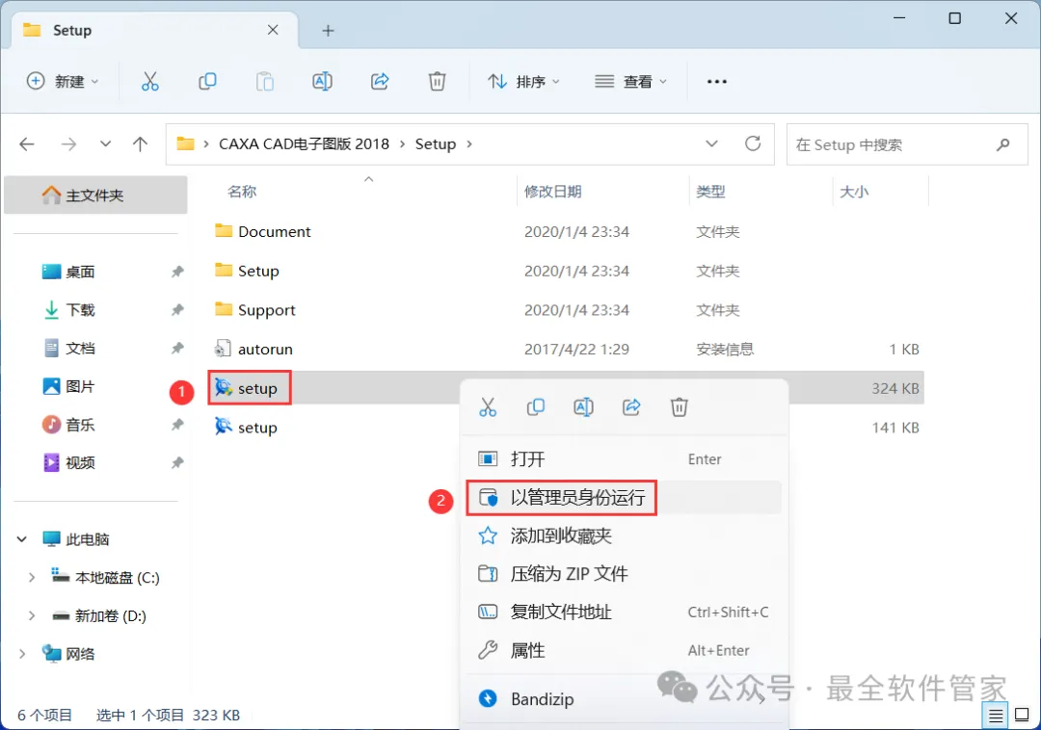Sort by the 名称 column header
This screenshot has height=730, width=1041.
[242, 192]
